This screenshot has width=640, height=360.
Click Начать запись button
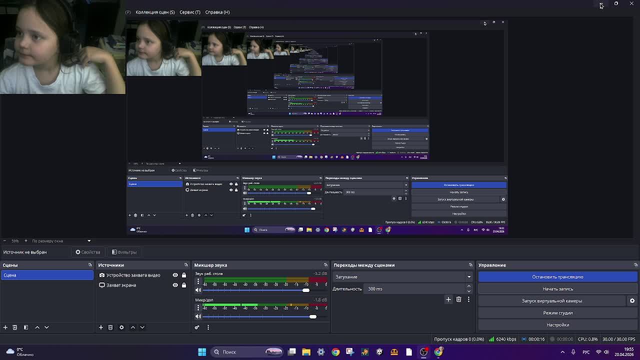point(557,289)
